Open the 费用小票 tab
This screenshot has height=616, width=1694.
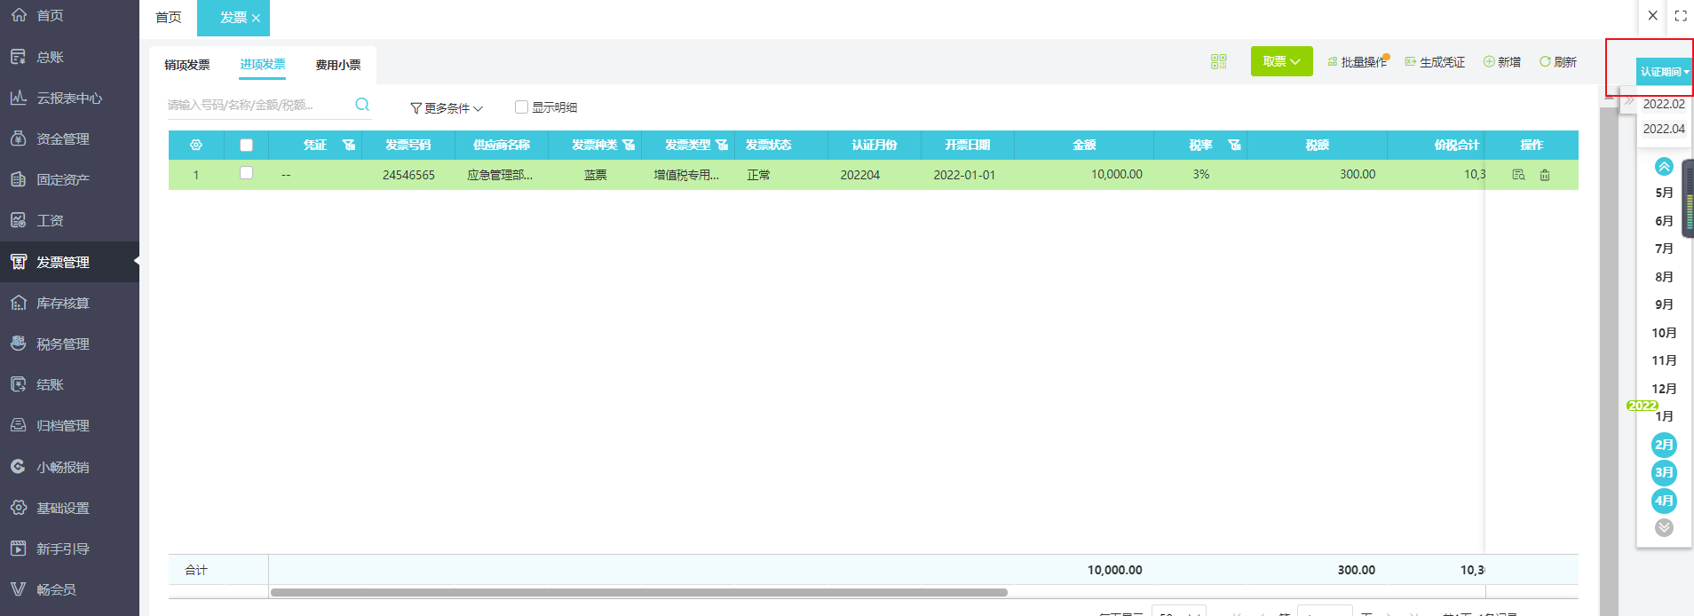[x=338, y=65]
